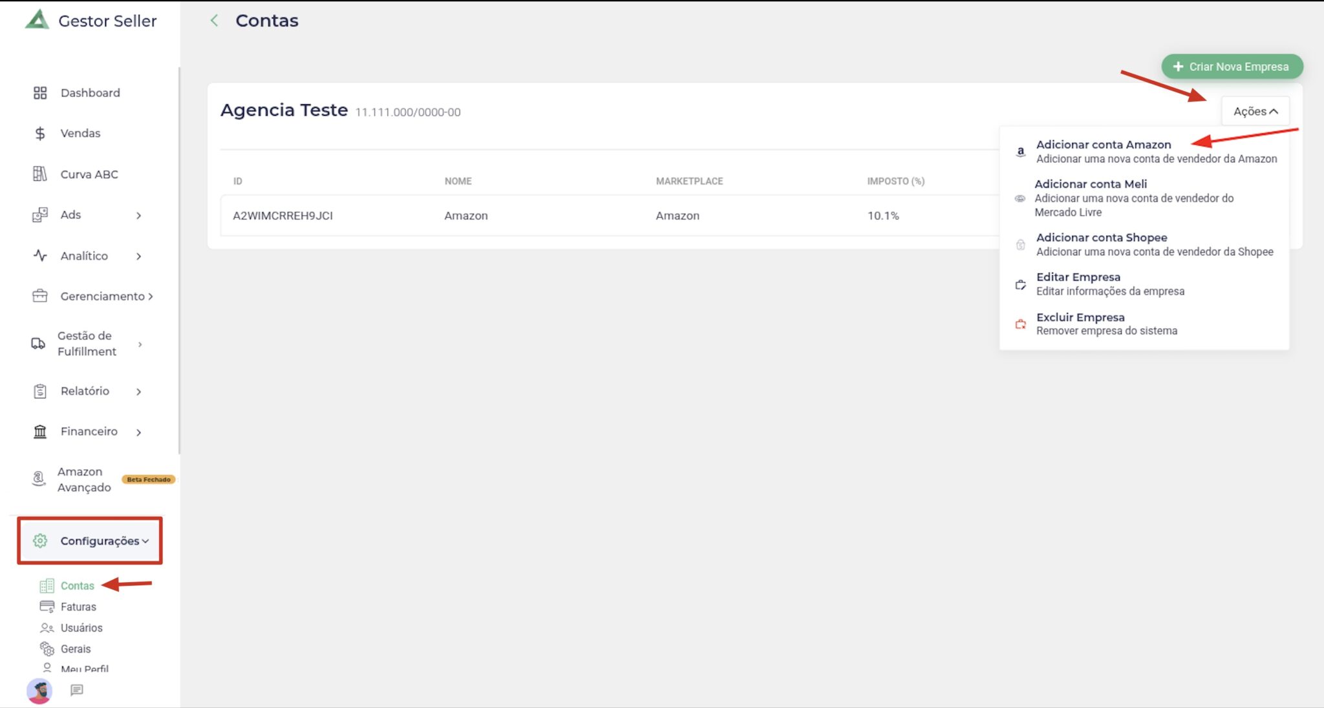Expand the Relatório submenu chevron
The height and width of the screenshot is (708, 1324).
coord(138,391)
